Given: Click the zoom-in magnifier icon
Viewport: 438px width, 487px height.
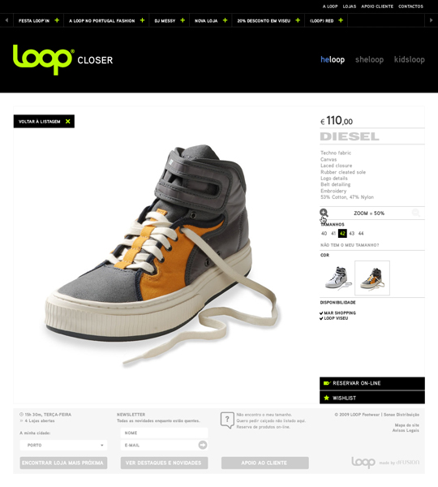Looking at the screenshot, I should [x=324, y=213].
